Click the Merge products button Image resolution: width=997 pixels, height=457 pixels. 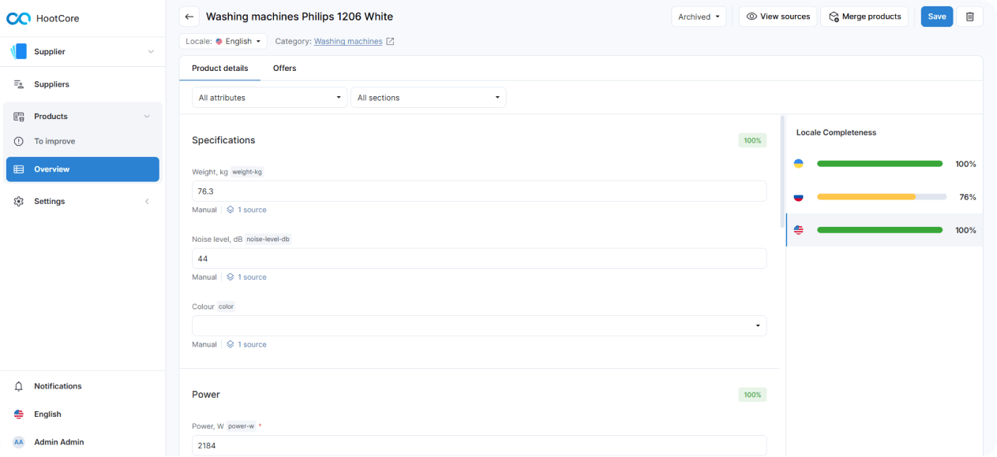click(x=864, y=17)
